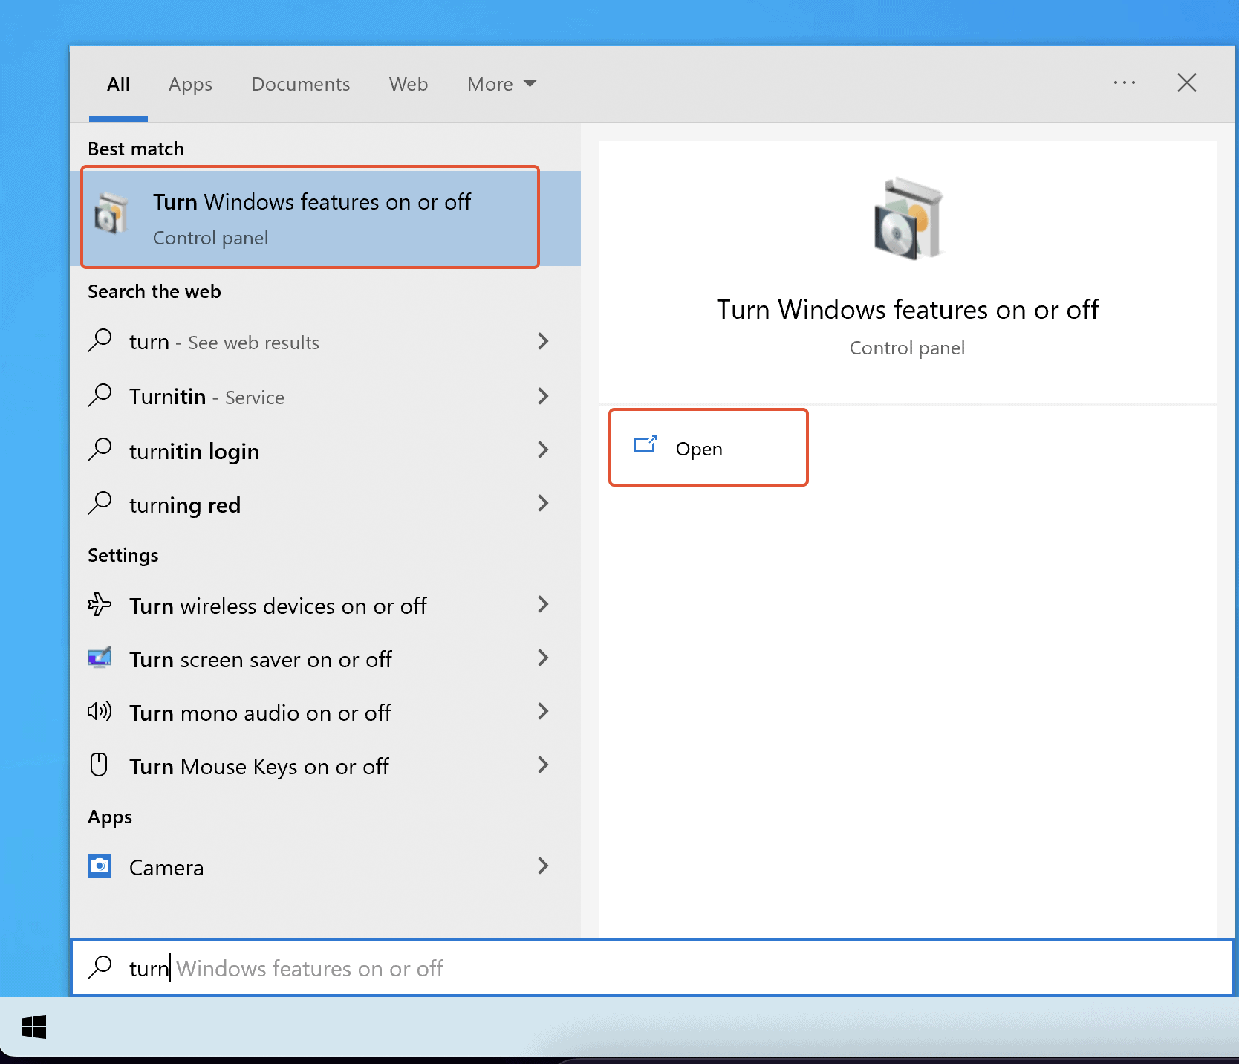Click into the search input field

(x=651, y=967)
